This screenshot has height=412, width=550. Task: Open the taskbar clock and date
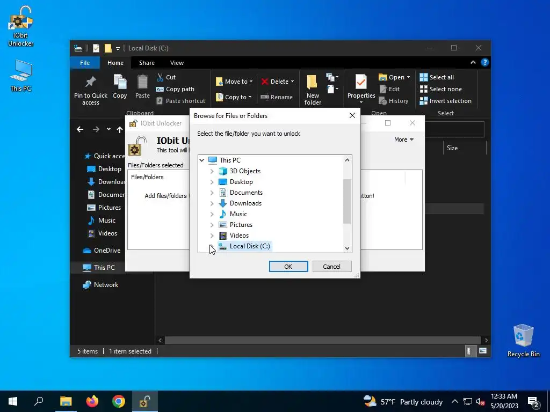pyautogui.click(x=504, y=401)
